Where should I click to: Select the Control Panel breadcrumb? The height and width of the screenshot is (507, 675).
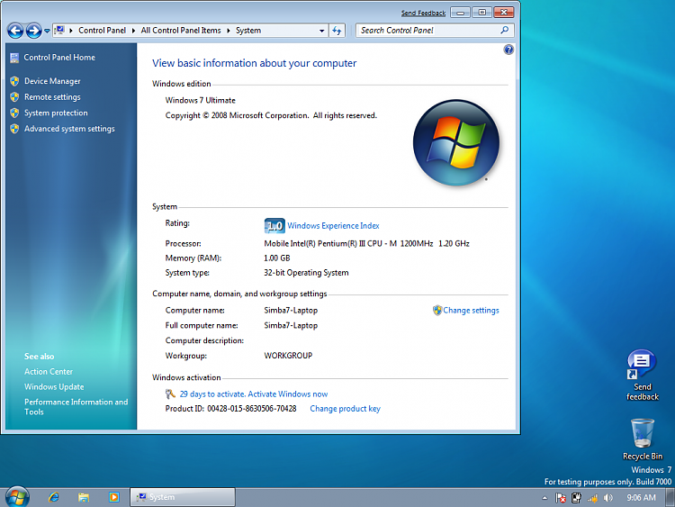click(102, 31)
